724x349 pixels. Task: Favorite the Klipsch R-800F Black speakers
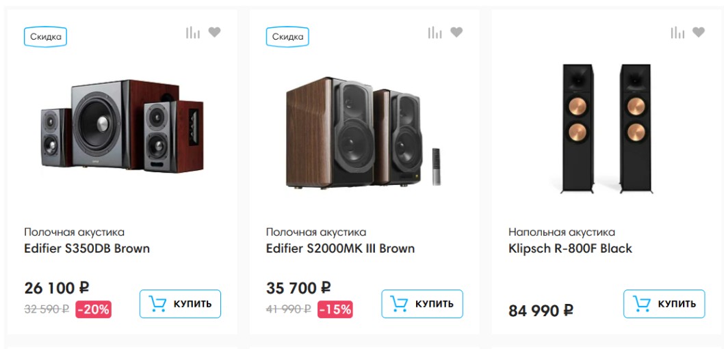699,32
